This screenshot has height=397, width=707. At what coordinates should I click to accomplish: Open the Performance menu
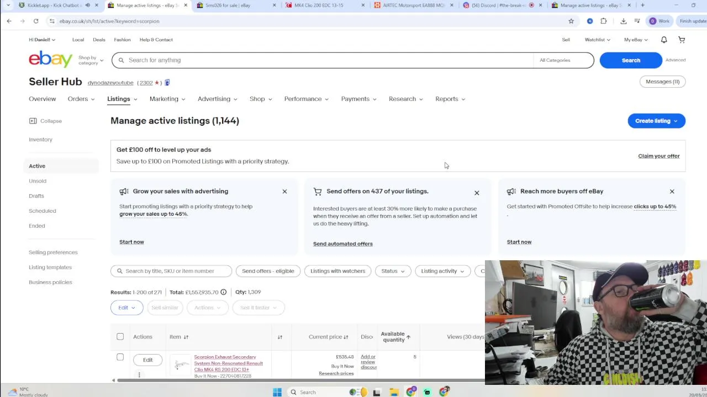pos(307,99)
